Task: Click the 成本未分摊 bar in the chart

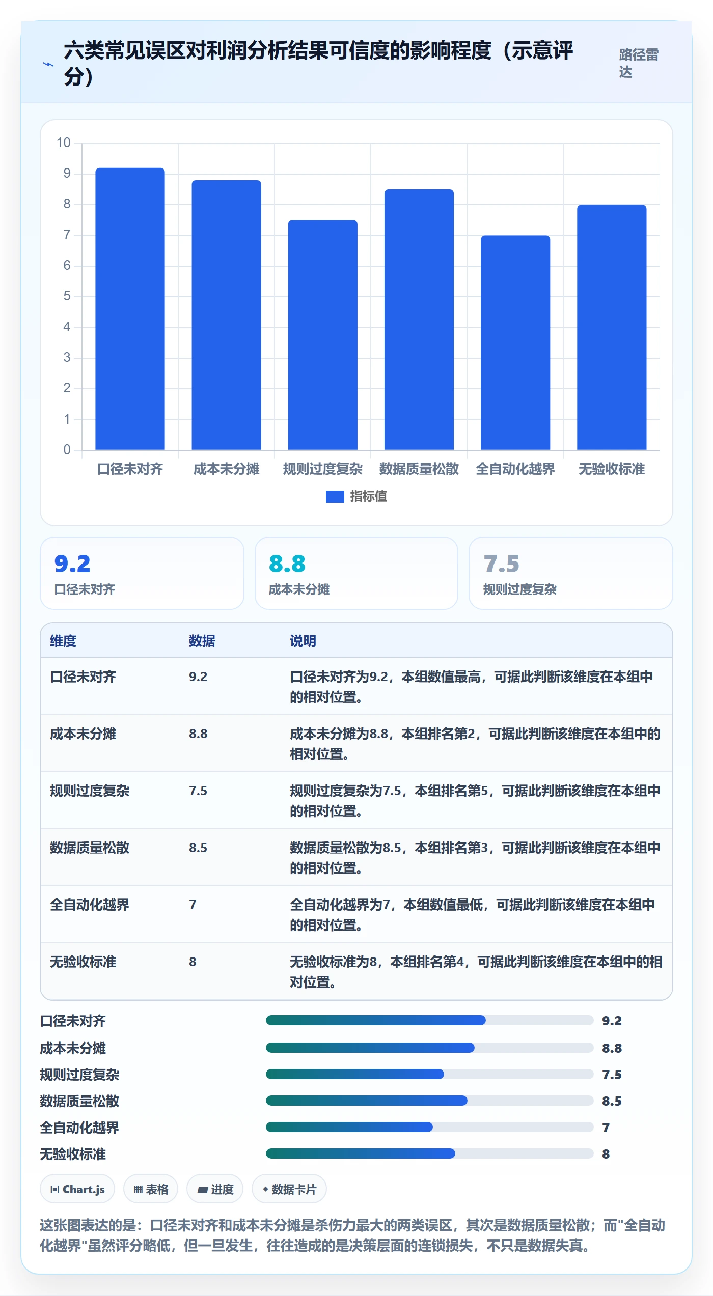Action: coord(226,315)
